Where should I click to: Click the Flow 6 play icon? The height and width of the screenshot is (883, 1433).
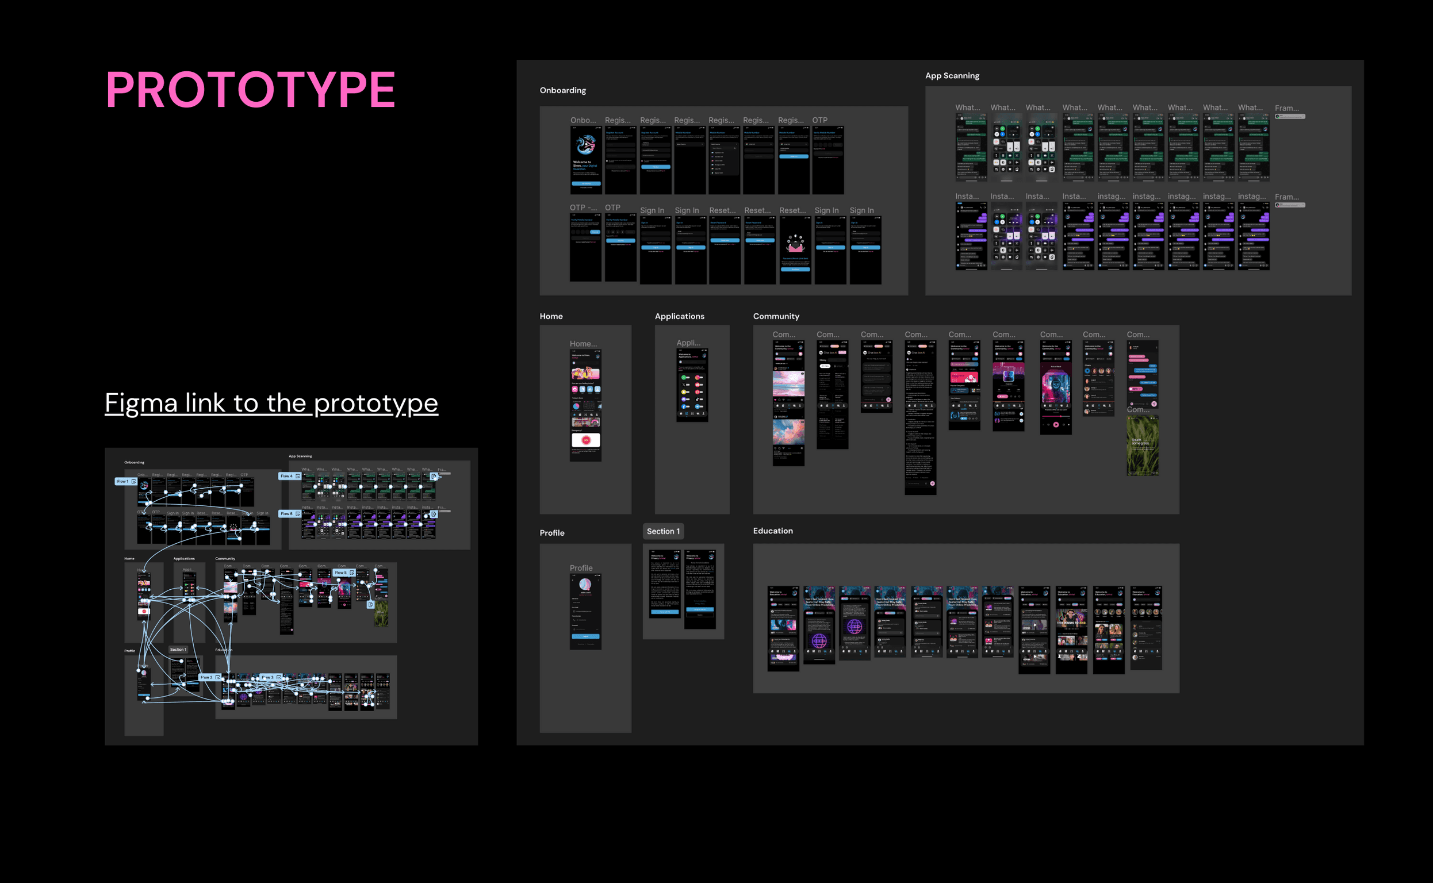(x=298, y=514)
